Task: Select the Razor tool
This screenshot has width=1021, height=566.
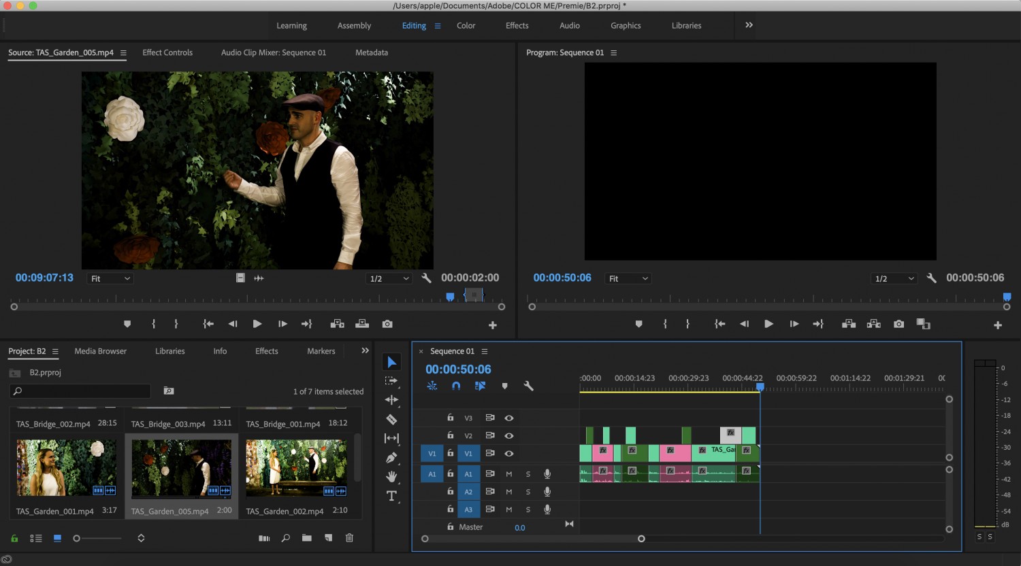Action: coord(391,419)
